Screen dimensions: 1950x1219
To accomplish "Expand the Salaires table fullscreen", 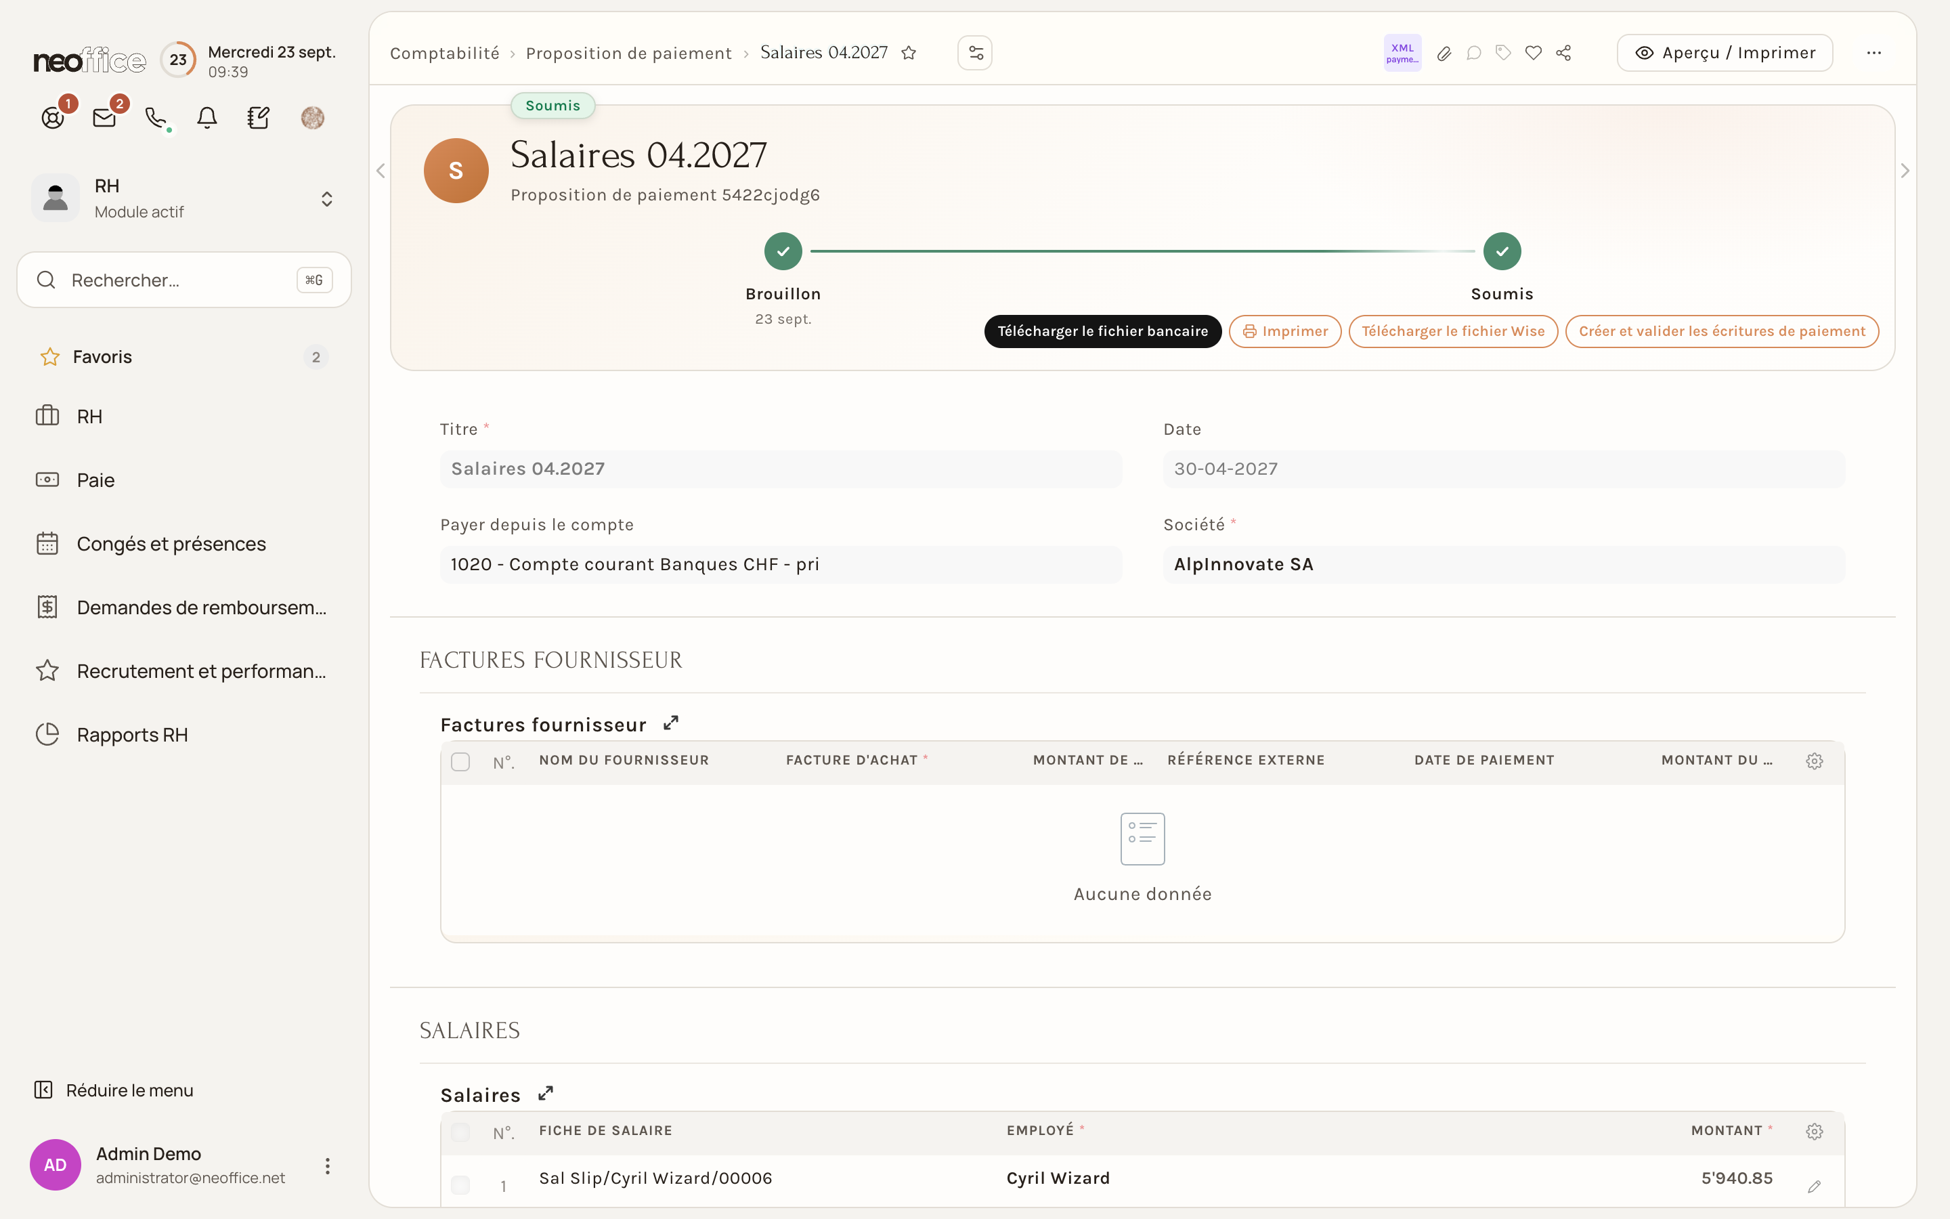I will point(546,1093).
